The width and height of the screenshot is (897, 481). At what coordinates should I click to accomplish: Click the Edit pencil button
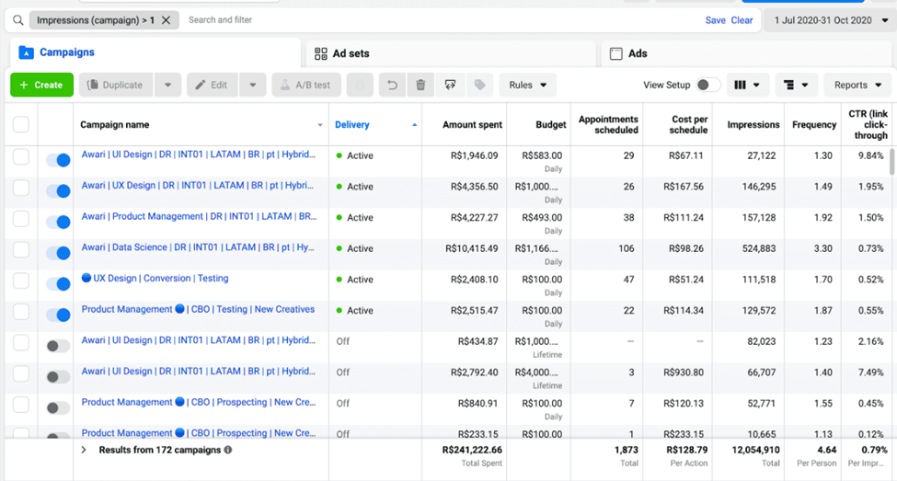(x=213, y=85)
